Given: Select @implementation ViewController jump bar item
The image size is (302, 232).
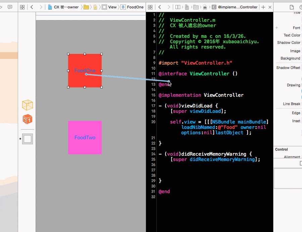Looking at the screenshot, I should pyautogui.click(x=235, y=7).
